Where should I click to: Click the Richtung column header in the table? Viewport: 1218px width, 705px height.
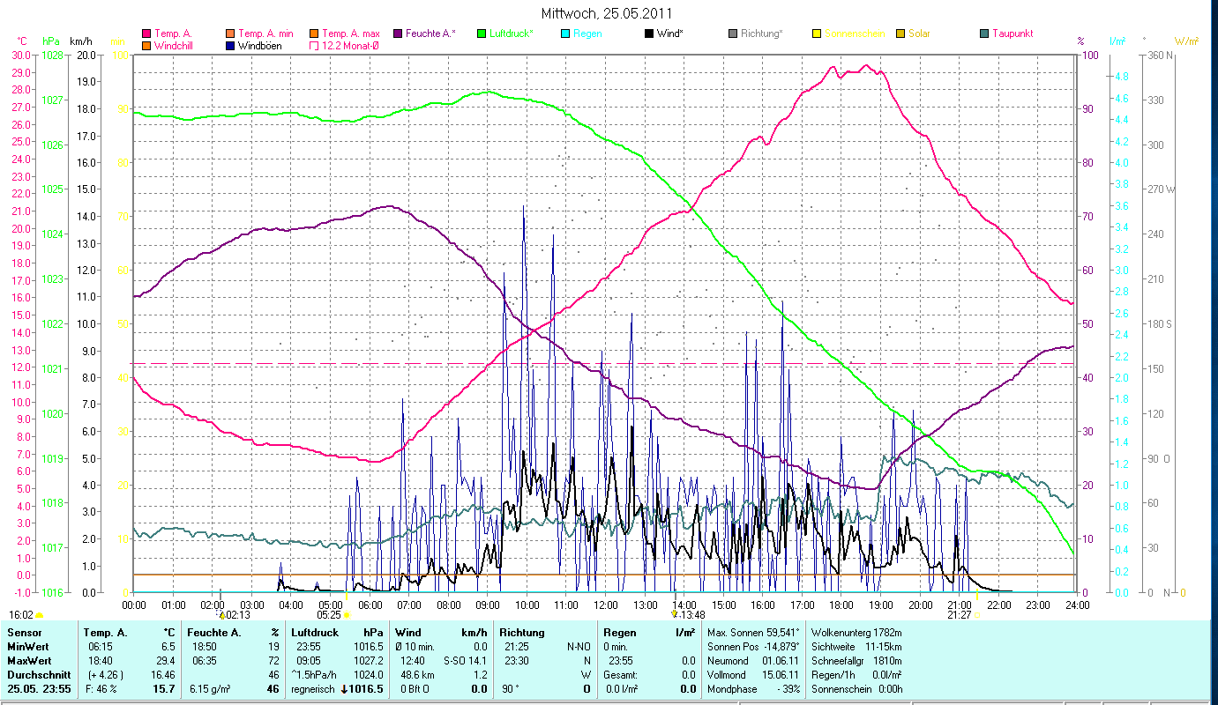pos(522,632)
